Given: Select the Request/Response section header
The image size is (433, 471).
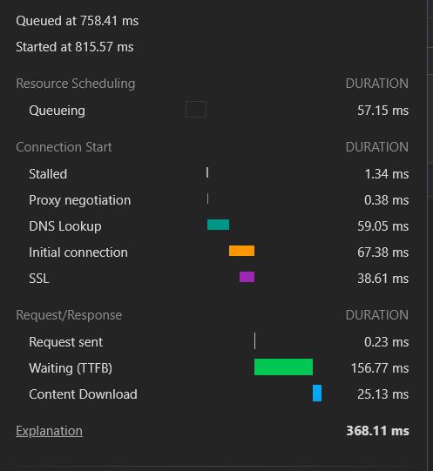Looking at the screenshot, I should point(69,315).
